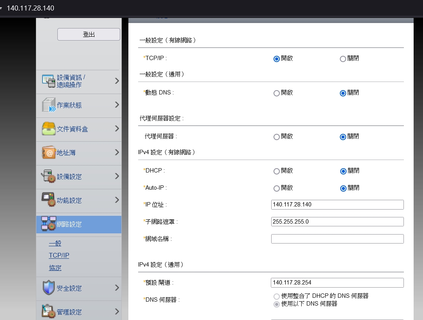
Task: Click the 設備設定 device settings icon
Action: (x=48, y=176)
